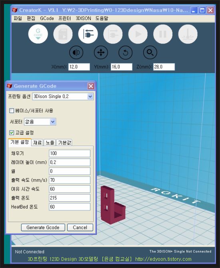The width and height of the screenshot is (220, 268).
Task: Click the CreatorK title bar app icon
Action: click(15, 10)
